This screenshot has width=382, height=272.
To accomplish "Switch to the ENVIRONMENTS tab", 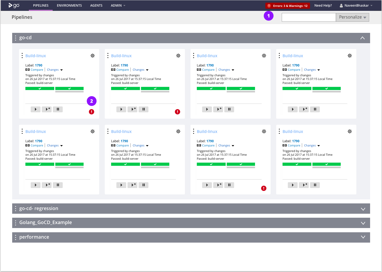I will click(x=69, y=5).
